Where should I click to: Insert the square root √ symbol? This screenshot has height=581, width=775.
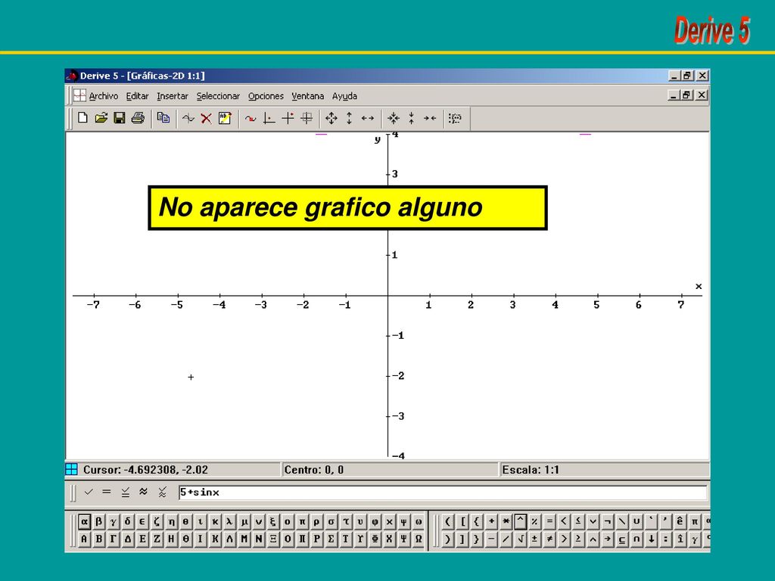[520, 539]
